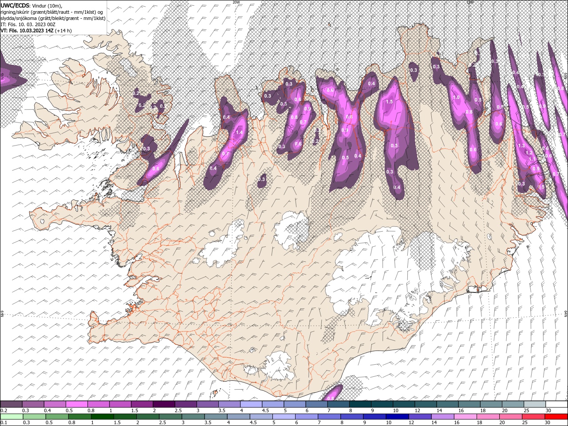Viewport: 568px width, 426px height.
Task: Click the 1.4 snowfall value on the map
Action: coord(240,132)
